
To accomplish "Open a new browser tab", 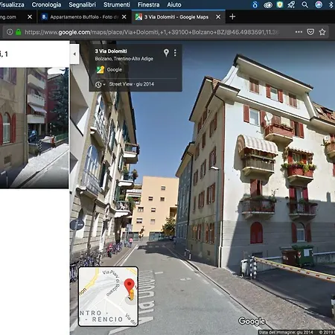I will (x=232, y=16).
